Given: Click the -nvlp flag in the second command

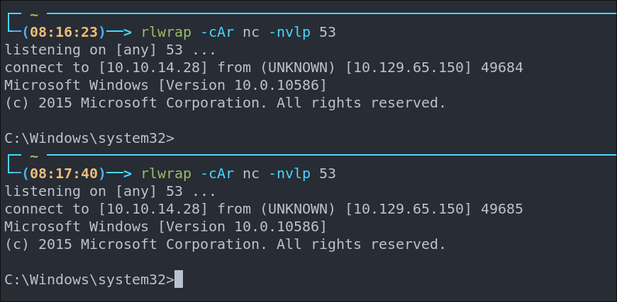Looking at the screenshot, I should pyautogui.click(x=289, y=173).
